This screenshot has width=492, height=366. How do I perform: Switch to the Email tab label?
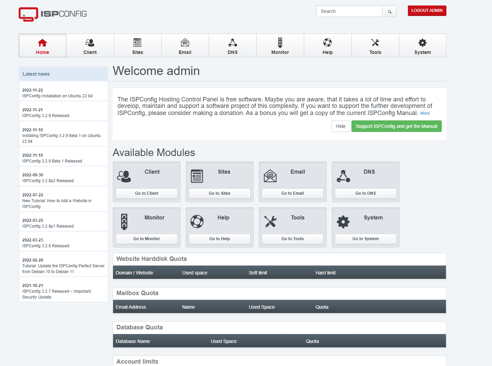click(185, 52)
